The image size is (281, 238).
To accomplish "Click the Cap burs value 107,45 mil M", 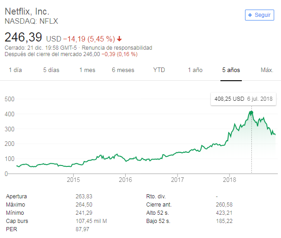I will click(91, 221).
